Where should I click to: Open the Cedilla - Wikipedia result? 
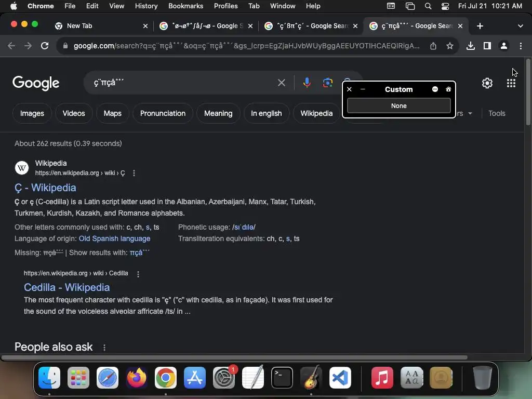pyautogui.click(x=66, y=287)
